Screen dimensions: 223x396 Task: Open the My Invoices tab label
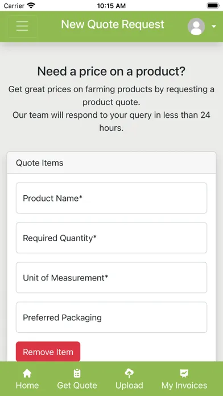[x=184, y=386]
